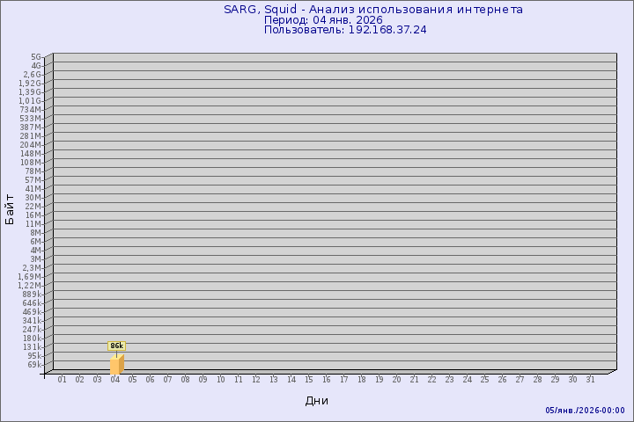Select day 01 on the horizontal axis

tap(63, 380)
